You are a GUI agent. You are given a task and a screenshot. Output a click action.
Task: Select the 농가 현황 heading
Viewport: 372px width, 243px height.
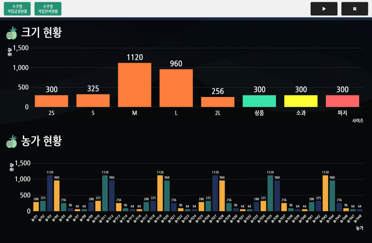tap(41, 141)
